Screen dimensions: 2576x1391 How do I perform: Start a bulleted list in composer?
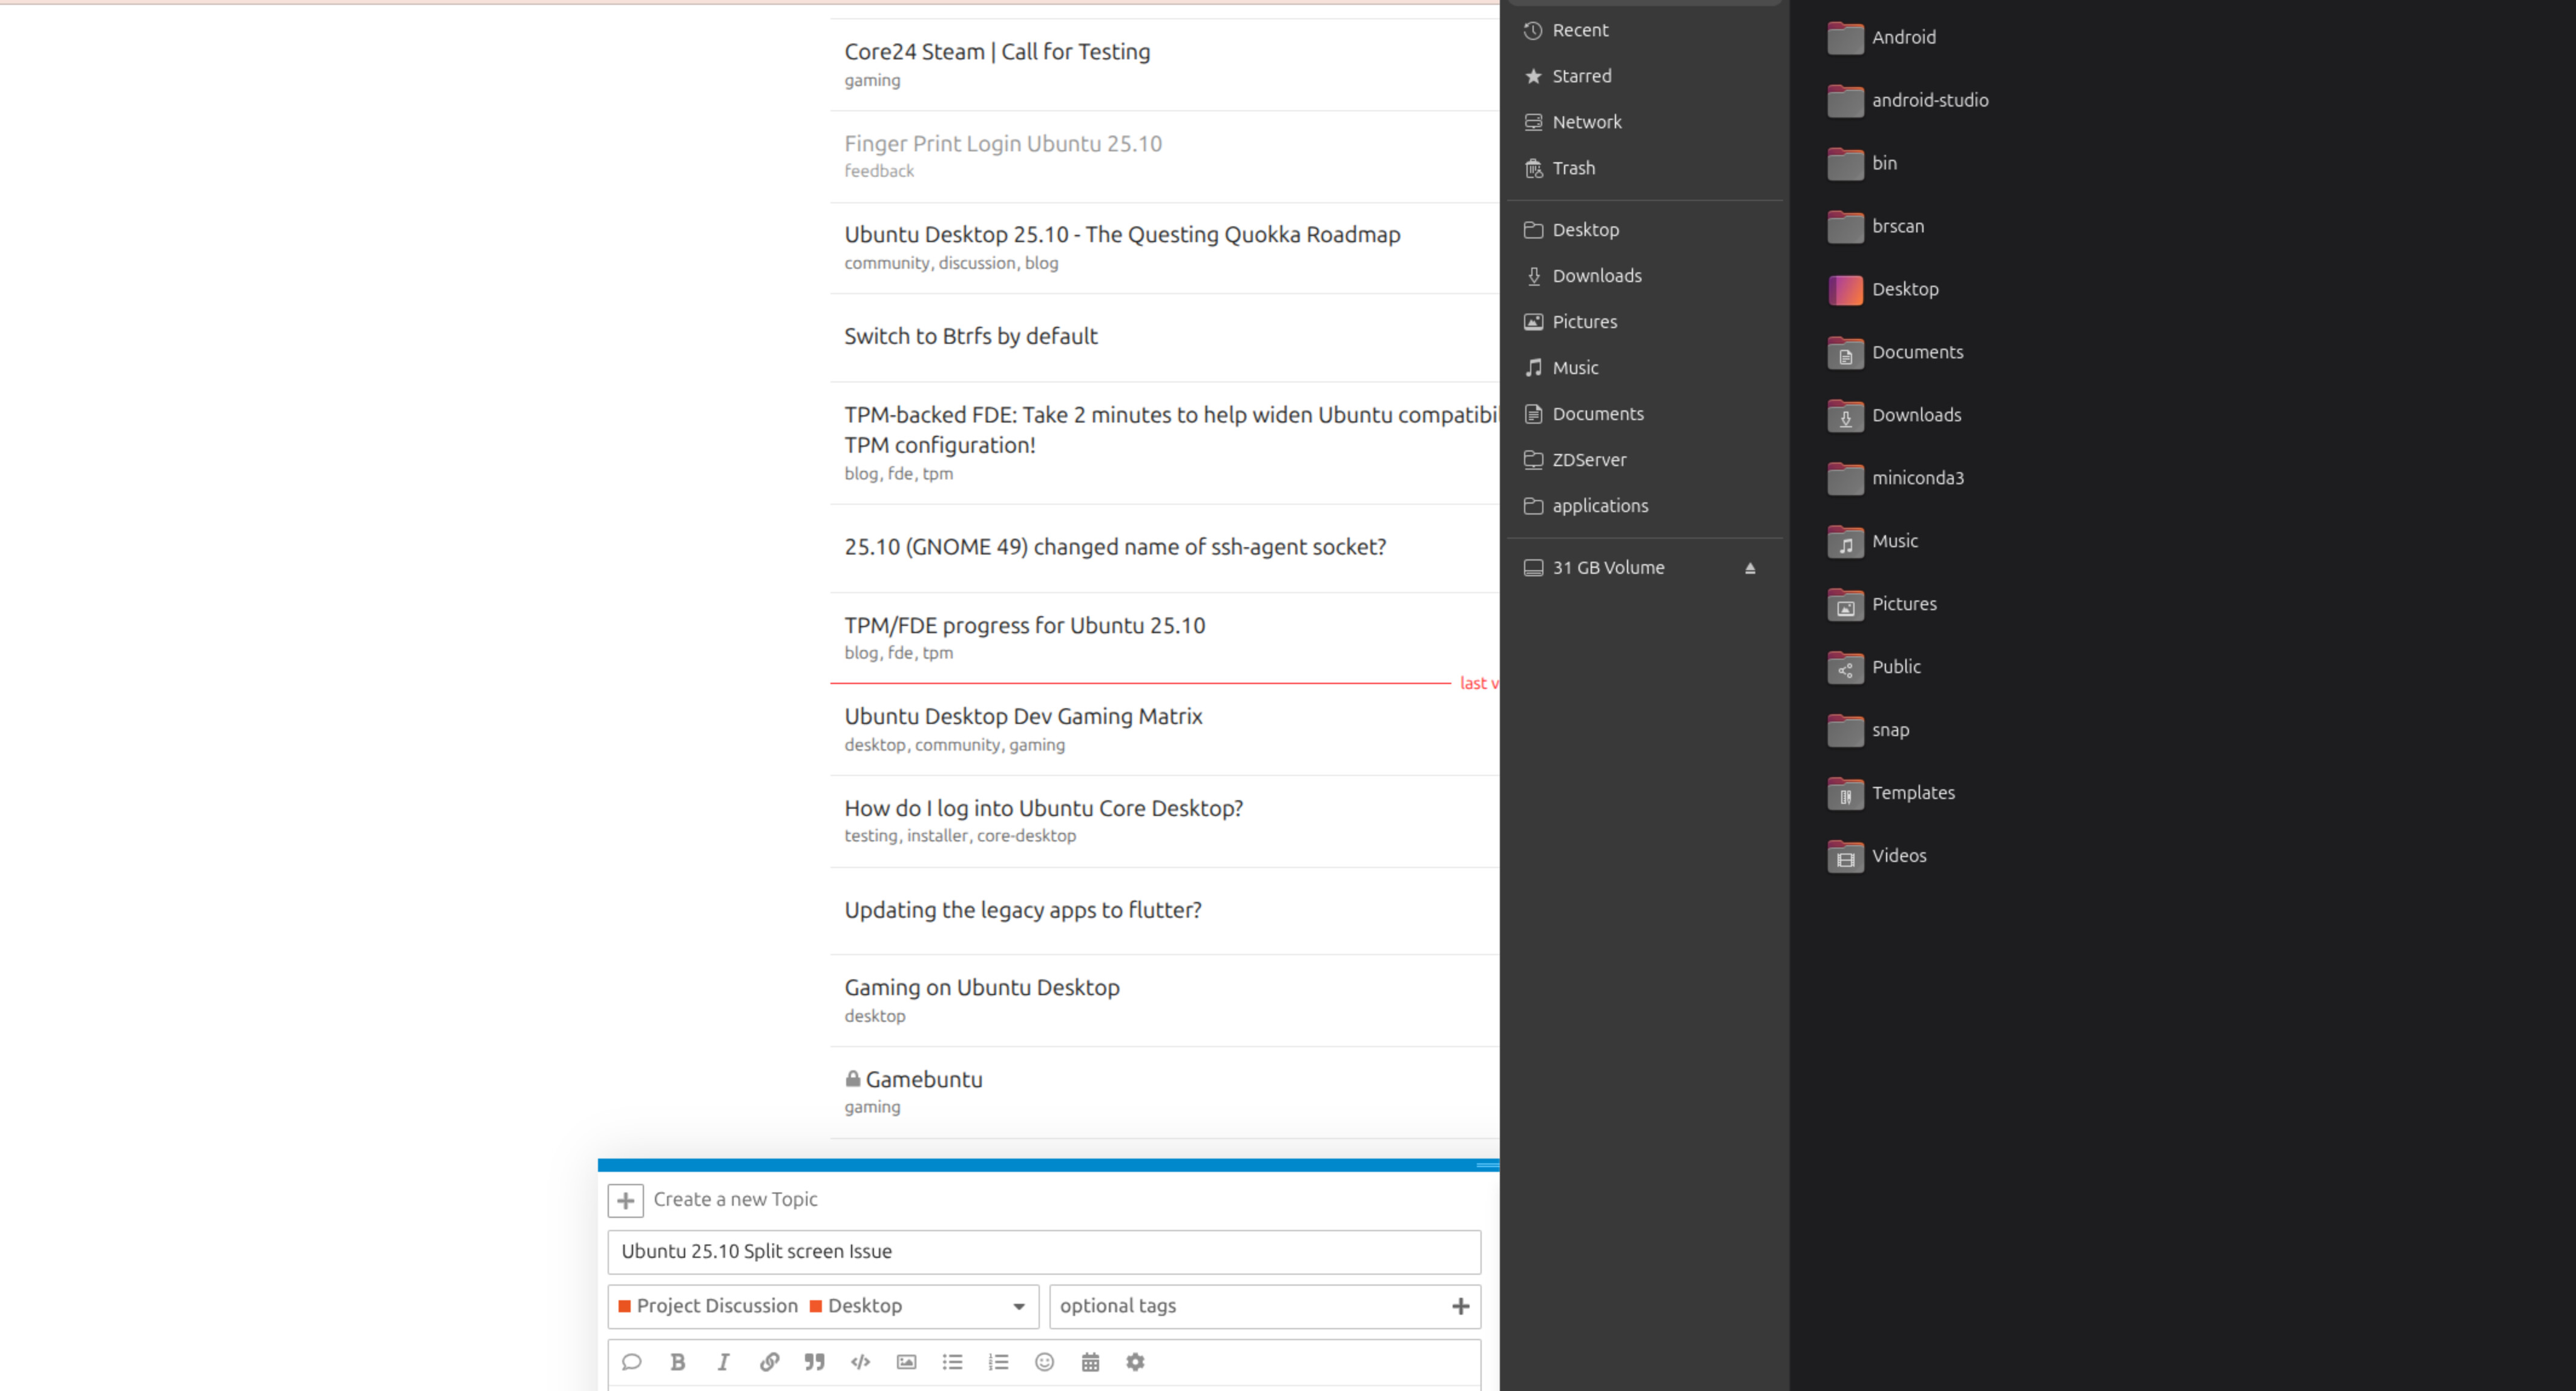[952, 1362]
